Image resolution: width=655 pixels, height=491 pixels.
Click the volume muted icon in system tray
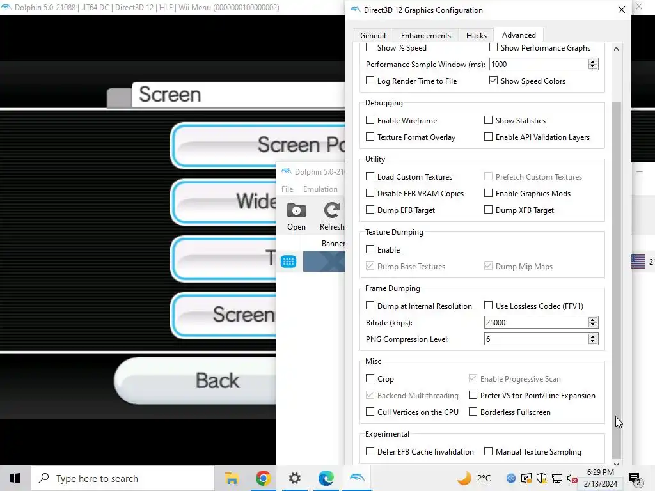[572, 478]
